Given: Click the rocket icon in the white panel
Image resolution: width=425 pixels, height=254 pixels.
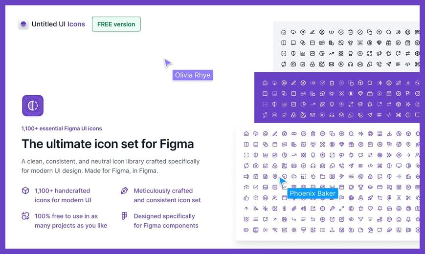Looking at the screenshot, I should click(x=370, y=198).
